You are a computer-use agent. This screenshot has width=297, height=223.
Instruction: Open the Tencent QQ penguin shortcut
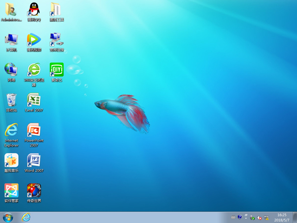[33, 9]
